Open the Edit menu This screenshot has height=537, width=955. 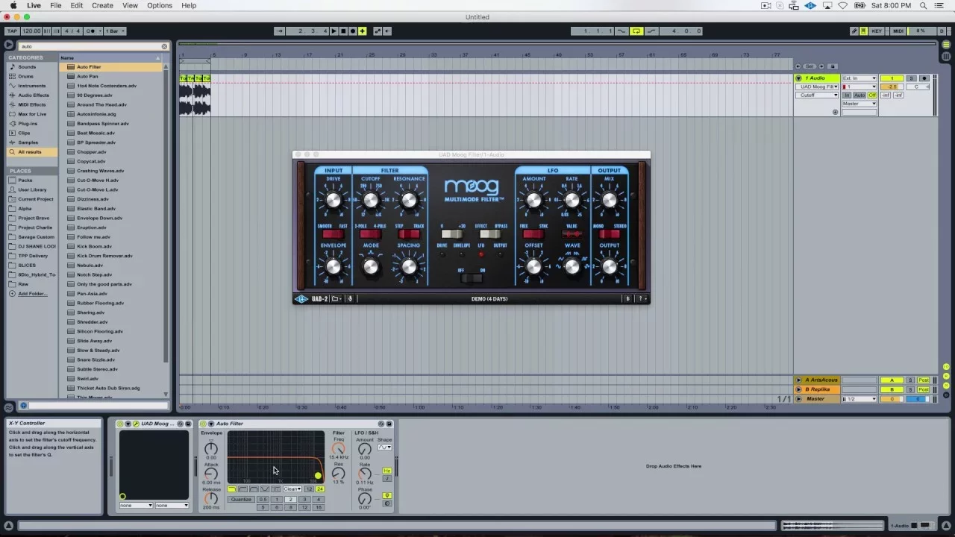(x=77, y=5)
